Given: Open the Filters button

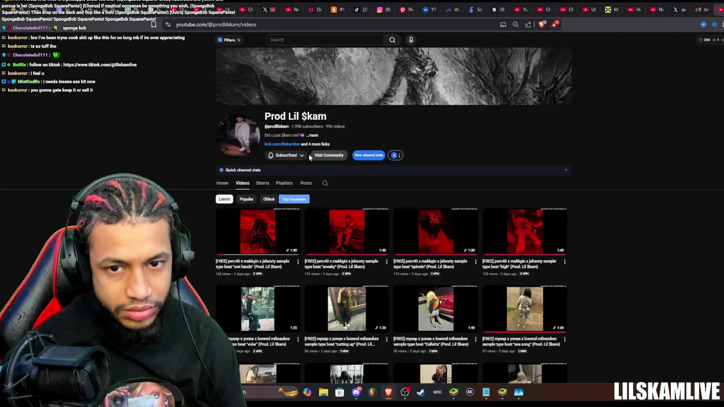Looking at the screenshot, I should tap(229, 40).
